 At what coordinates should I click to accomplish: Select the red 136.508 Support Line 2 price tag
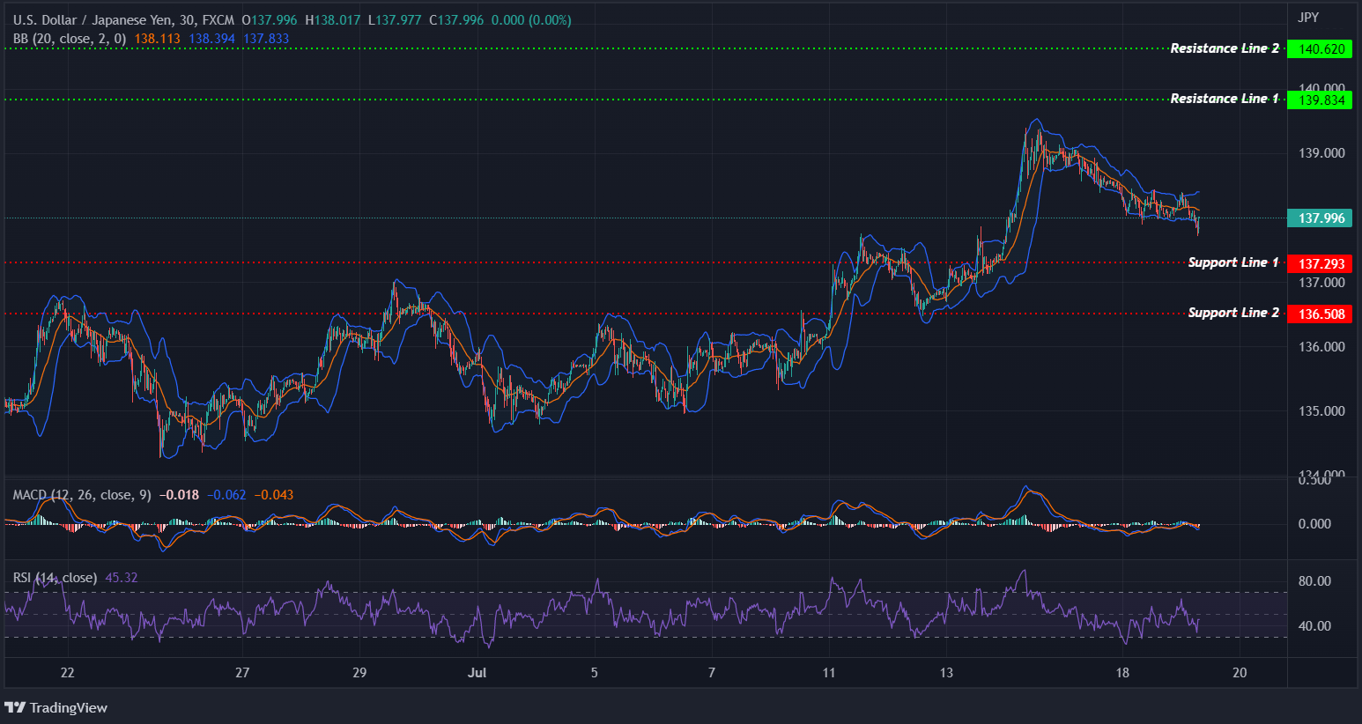(1320, 314)
